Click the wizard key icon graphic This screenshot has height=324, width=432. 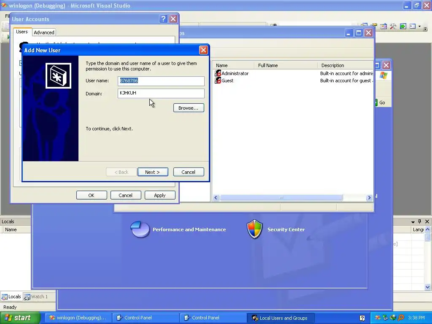tap(58, 76)
